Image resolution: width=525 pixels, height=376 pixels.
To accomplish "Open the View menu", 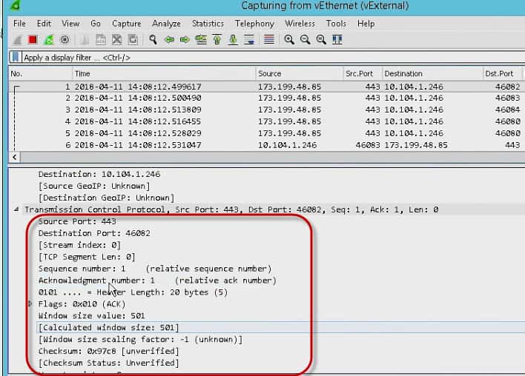I will 70,24.
